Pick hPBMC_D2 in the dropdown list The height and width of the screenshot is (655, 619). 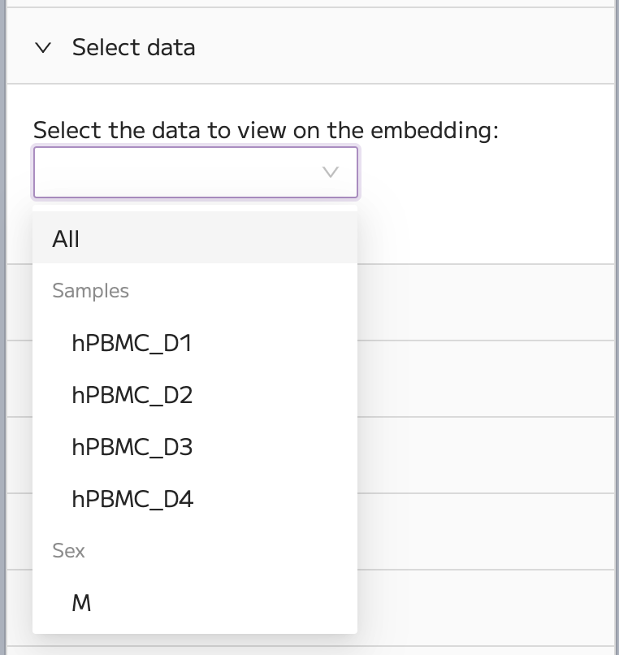pyautogui.click(x=195, y=395)
